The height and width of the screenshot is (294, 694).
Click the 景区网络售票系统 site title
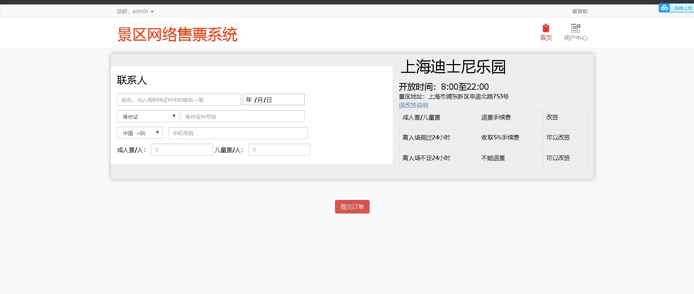pyautogui.click(x=177, y=34)
